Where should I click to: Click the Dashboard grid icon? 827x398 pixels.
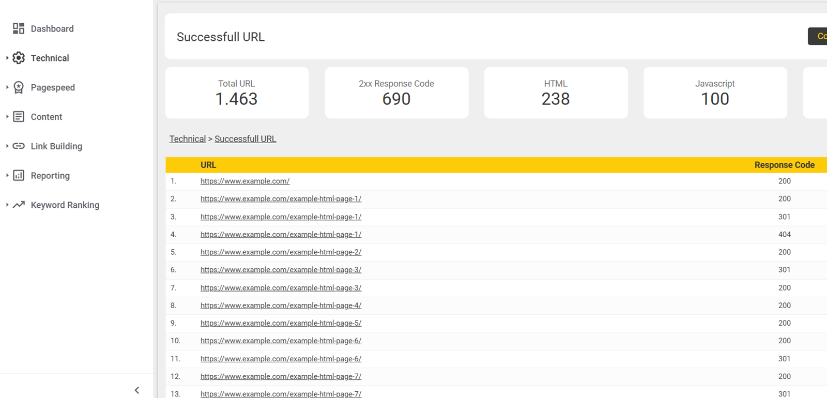19,28
